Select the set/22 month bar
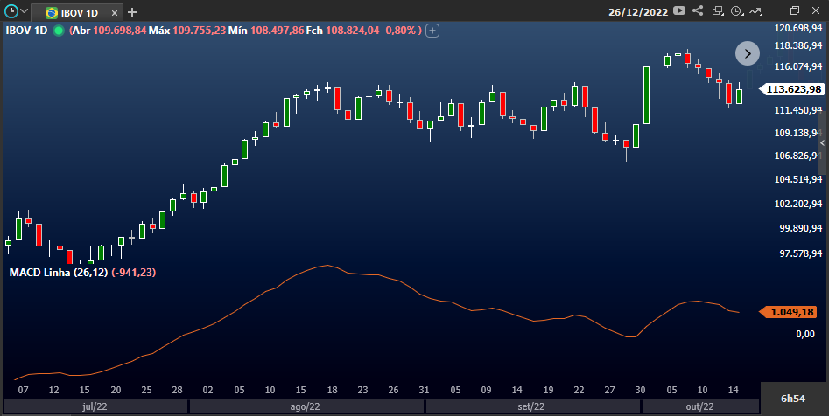The width and height of the screenshot is (829, 416). (532, 406)
